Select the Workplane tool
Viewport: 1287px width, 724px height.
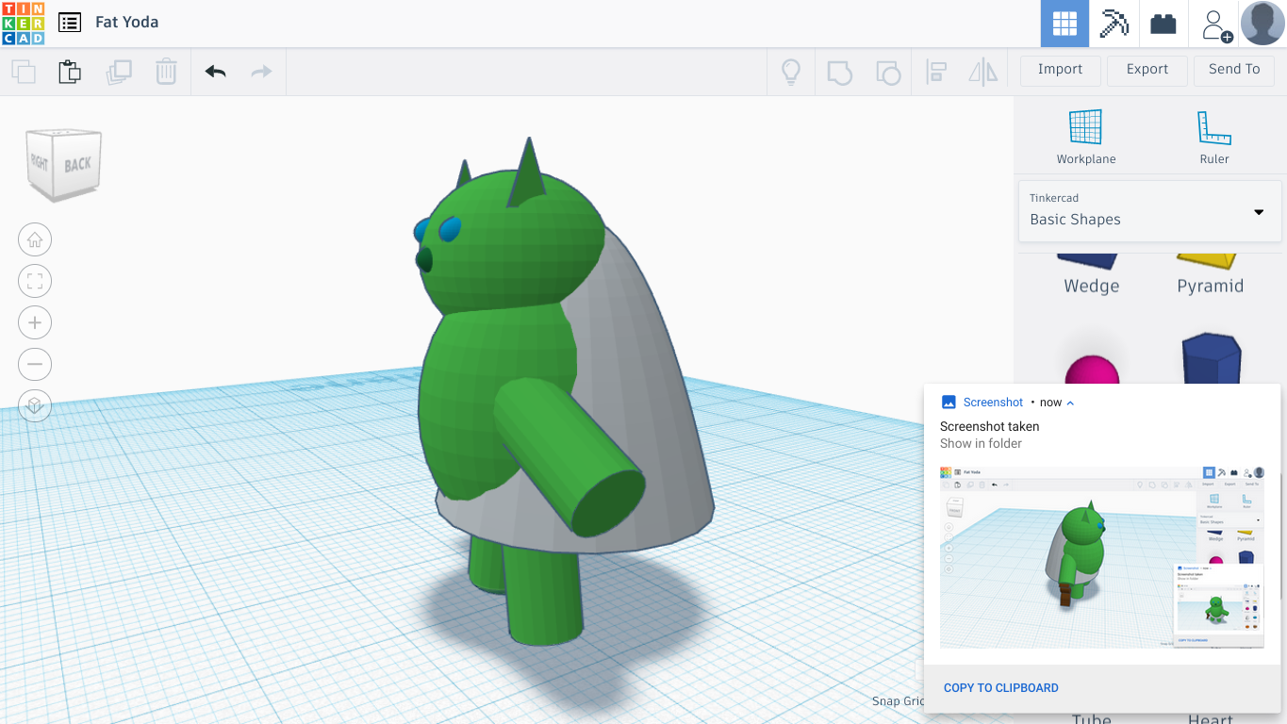point(1085,137)
